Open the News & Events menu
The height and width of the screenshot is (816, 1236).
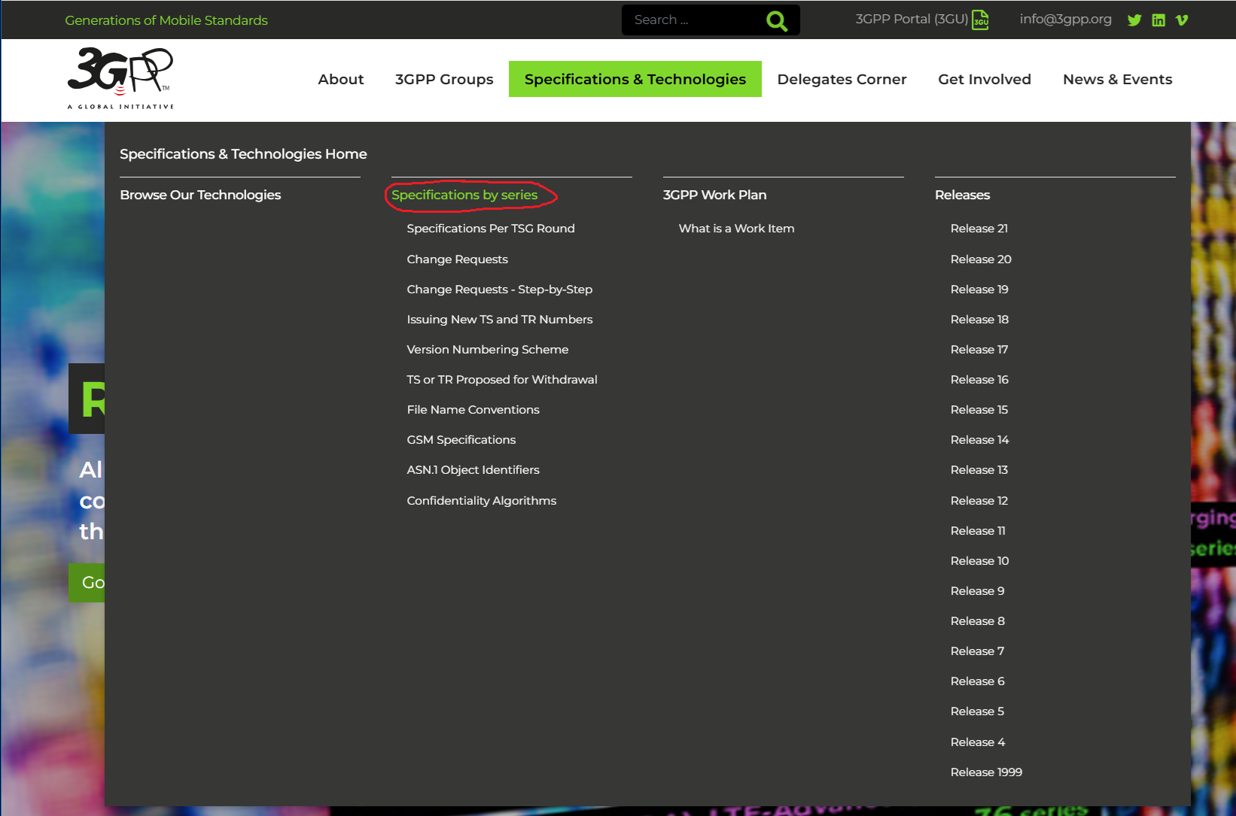click(x=1118, y=79)
